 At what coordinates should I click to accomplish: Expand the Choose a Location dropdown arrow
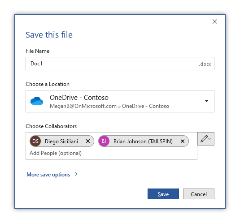click(206, 101)
